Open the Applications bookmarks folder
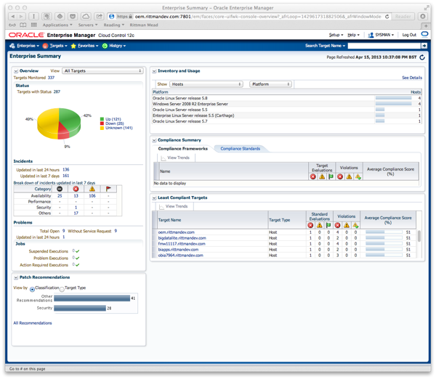Viewport: 436px width, 379px height. click(x=57, y=25)
